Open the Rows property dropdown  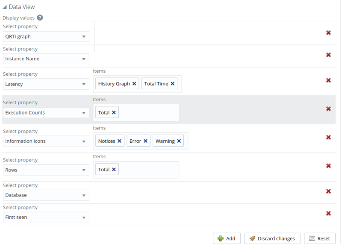coord(46,170)
